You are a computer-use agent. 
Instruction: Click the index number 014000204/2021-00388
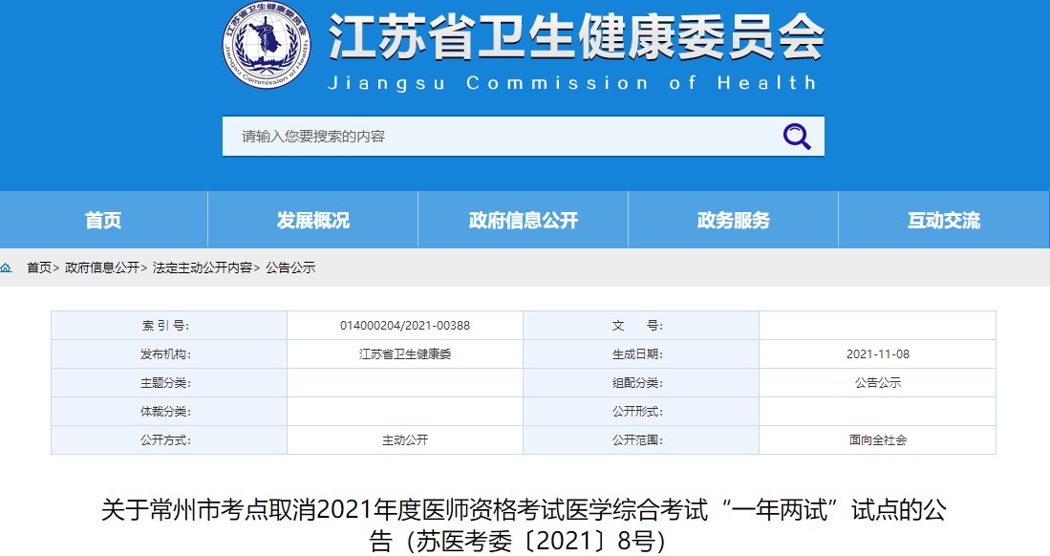pyautogui.click(x=405, y=326)
